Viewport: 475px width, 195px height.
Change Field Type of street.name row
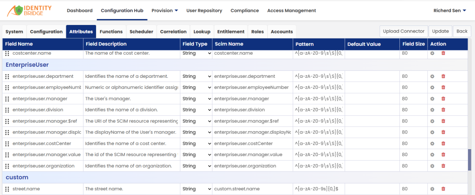[196, 189]
